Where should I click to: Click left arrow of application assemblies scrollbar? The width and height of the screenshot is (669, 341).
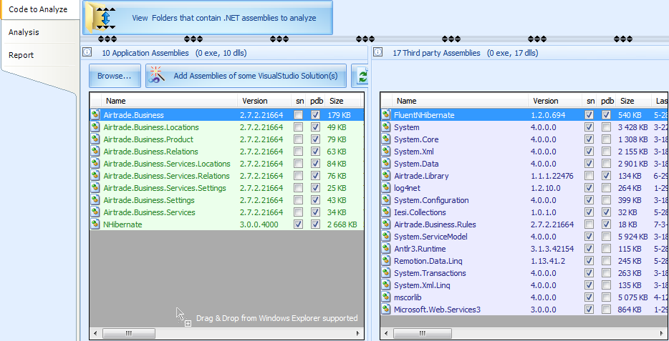coord(95,333)
